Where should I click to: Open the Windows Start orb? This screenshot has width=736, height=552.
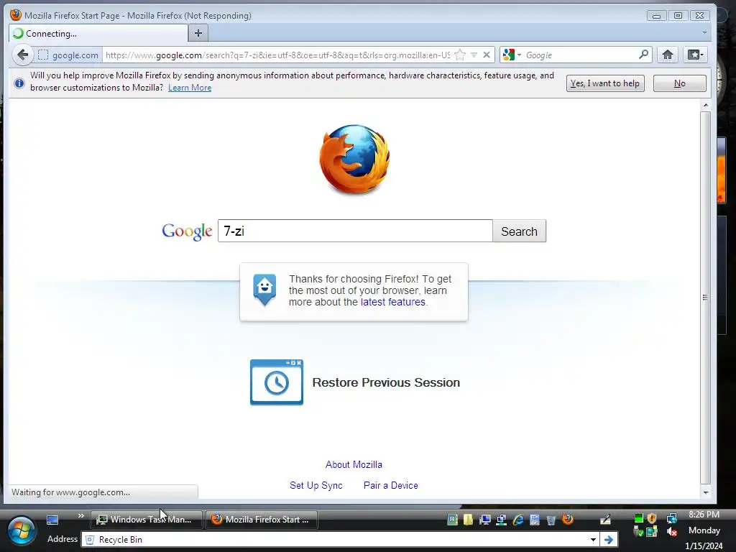point(21,530)
